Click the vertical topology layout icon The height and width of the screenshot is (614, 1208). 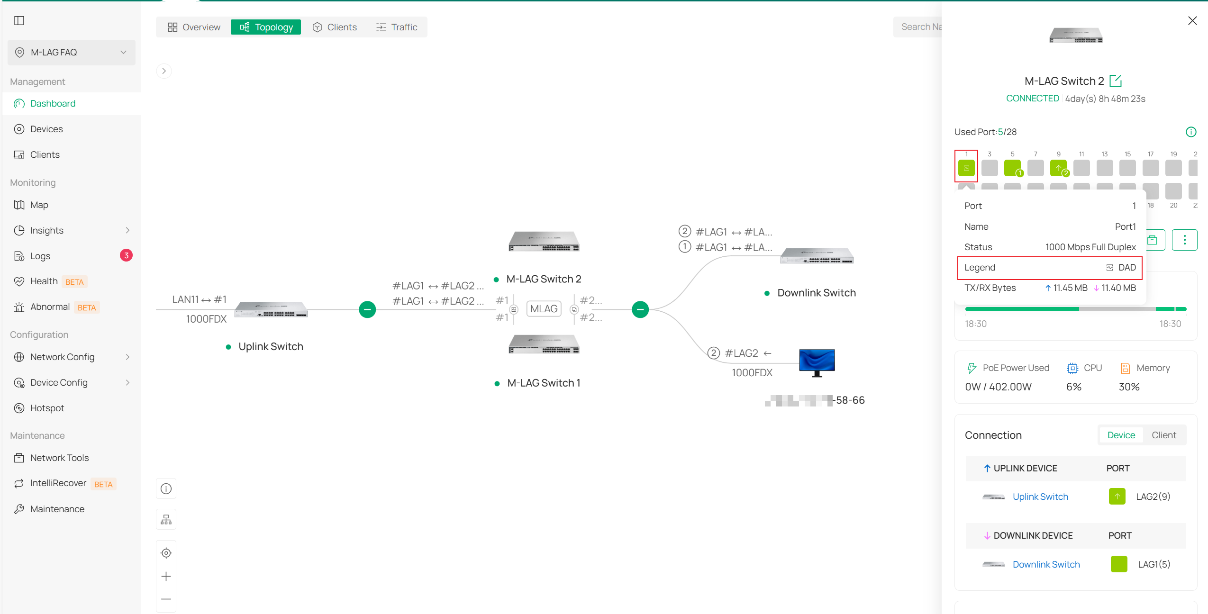click(166, 519)
